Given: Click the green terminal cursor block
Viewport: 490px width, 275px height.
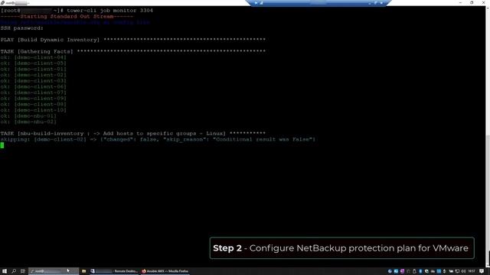Looking at the screenshot, I should pyautogui.click(x=2, y=145).
